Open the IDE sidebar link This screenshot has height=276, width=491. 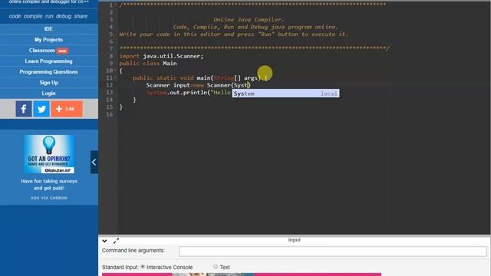point(48,29)
